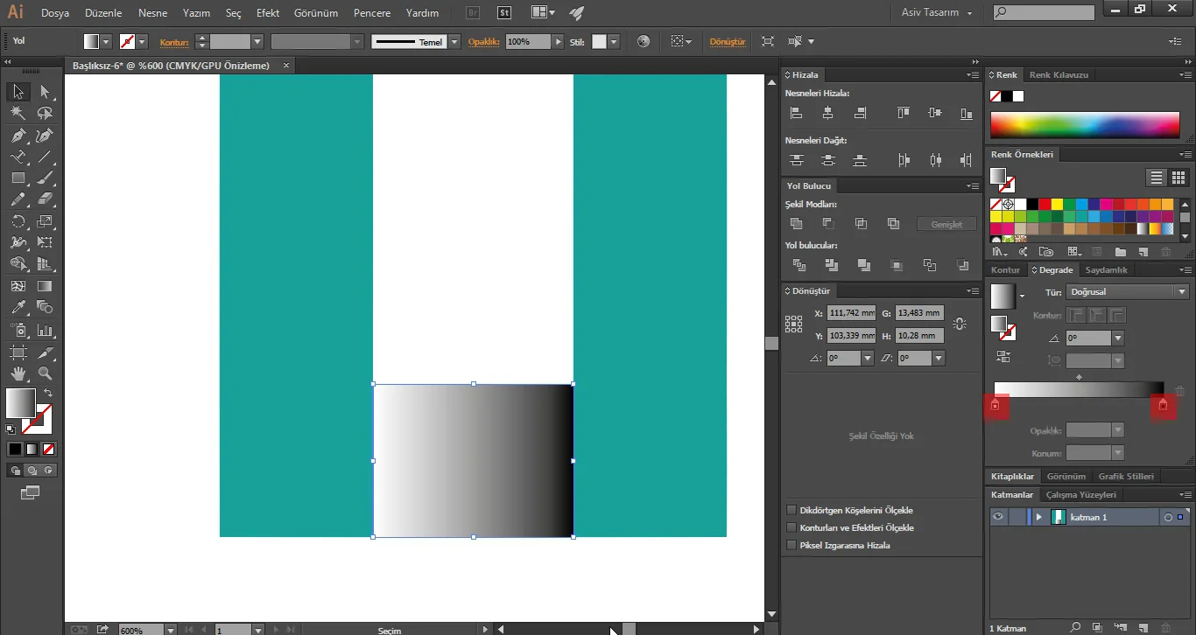The image size is (1196, 635).
Task: Select the Rotate tool
Action: point(18,222)
